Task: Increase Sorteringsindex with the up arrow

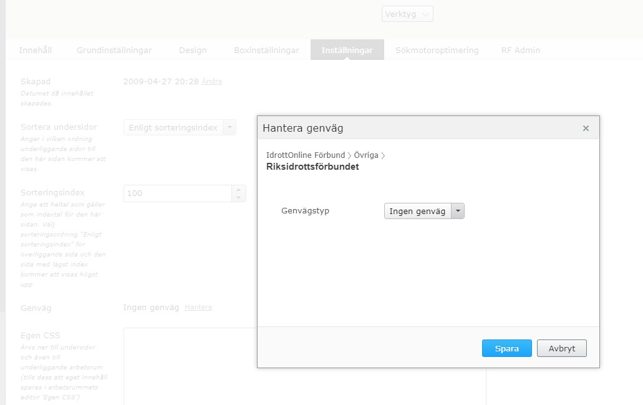Action: tap(239, 190)
